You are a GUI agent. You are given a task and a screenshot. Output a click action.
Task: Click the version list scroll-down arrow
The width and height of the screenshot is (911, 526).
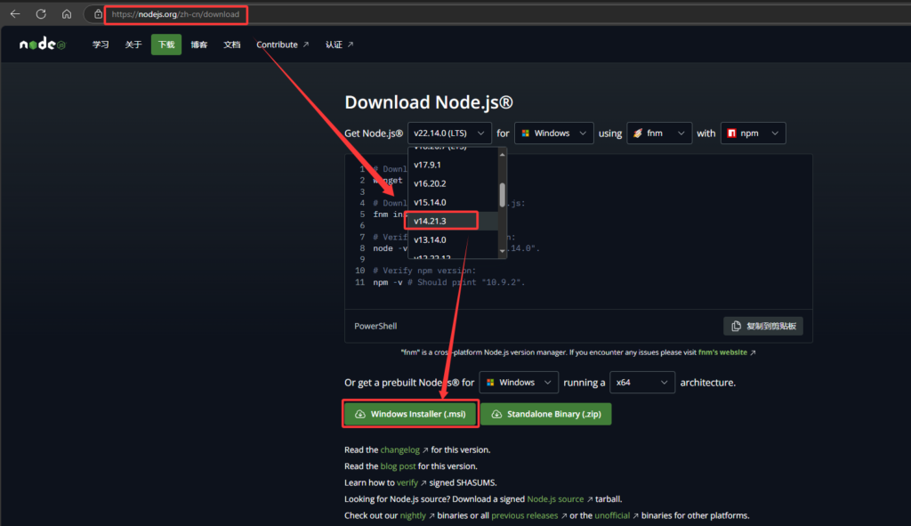click(x=502, y=251)
